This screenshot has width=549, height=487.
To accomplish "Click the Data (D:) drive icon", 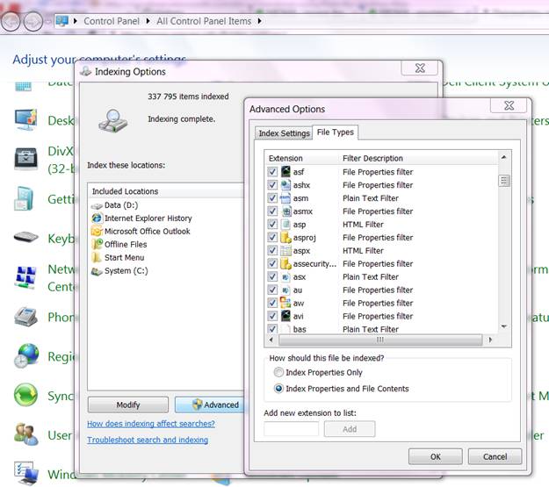I will (x=97, y=205).
